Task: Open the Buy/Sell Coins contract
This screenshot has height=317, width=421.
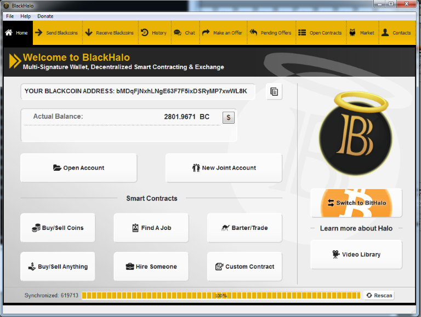Action: (x=58, y=228)
